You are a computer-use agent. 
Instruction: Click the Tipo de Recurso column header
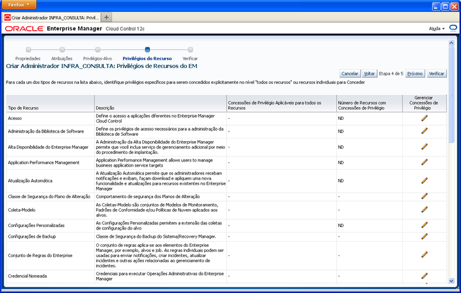point(51,104)
